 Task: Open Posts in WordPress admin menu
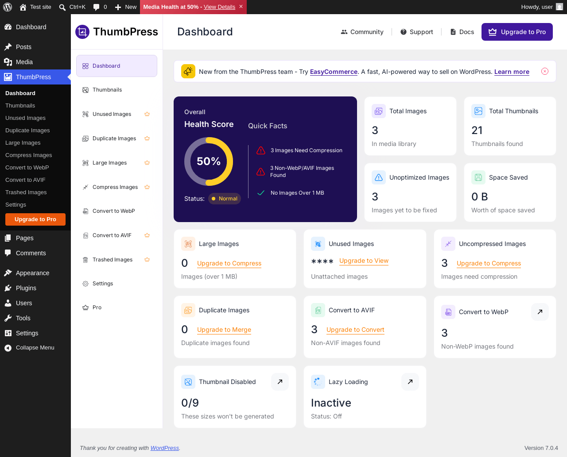pyautogui.click(x=35, y=47)
